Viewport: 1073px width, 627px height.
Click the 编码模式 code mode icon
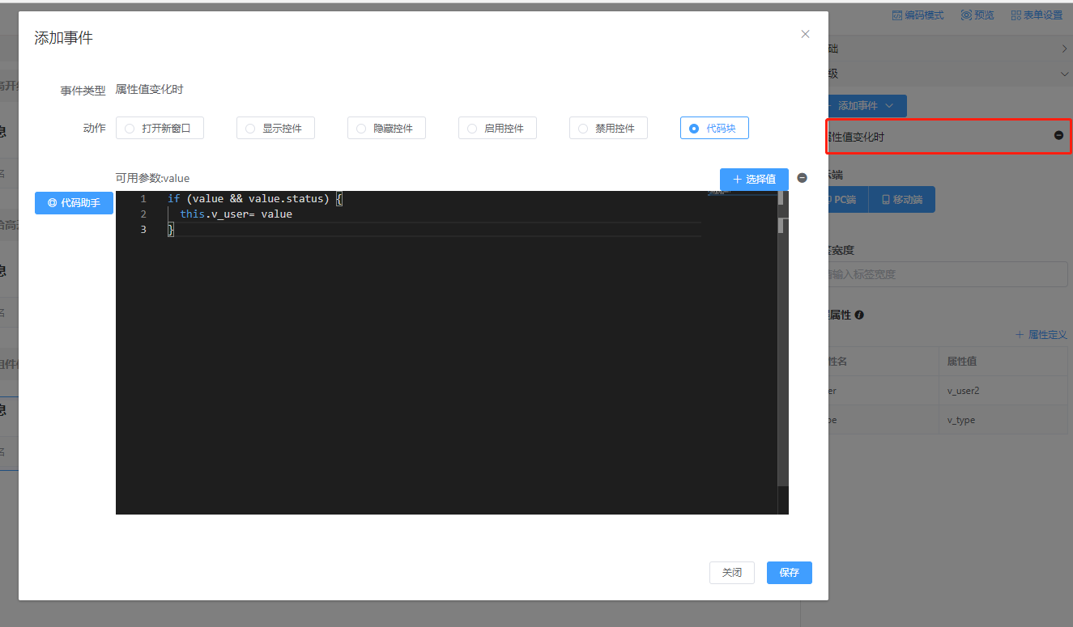(896, 15)
